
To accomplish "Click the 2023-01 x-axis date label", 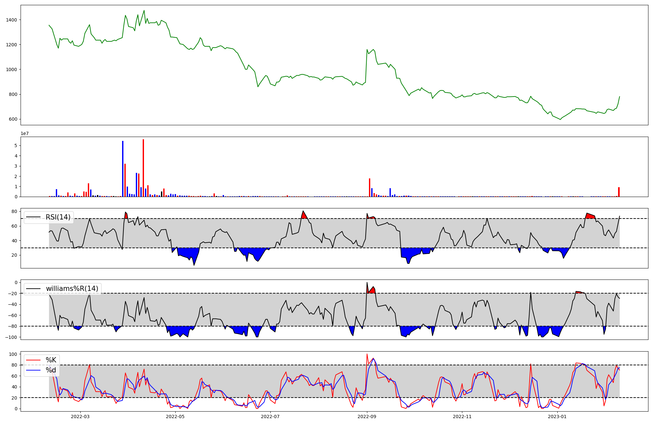I will [557, 416].
